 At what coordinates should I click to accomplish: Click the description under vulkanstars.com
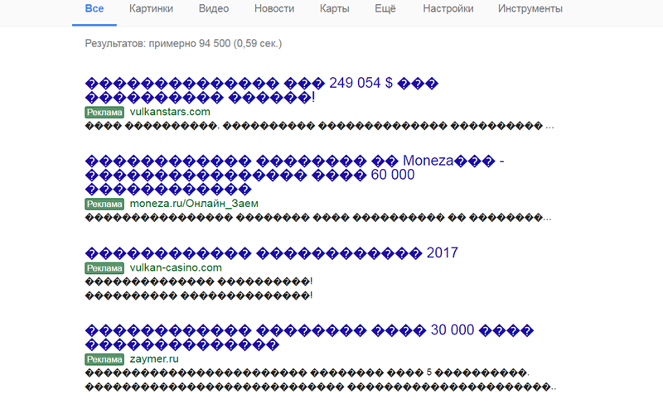tap(319, 126)
